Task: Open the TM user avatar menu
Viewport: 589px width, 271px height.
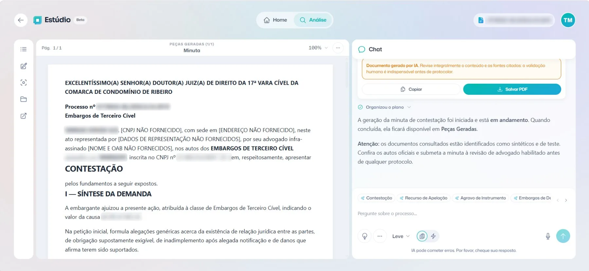Action: [568, 20]
